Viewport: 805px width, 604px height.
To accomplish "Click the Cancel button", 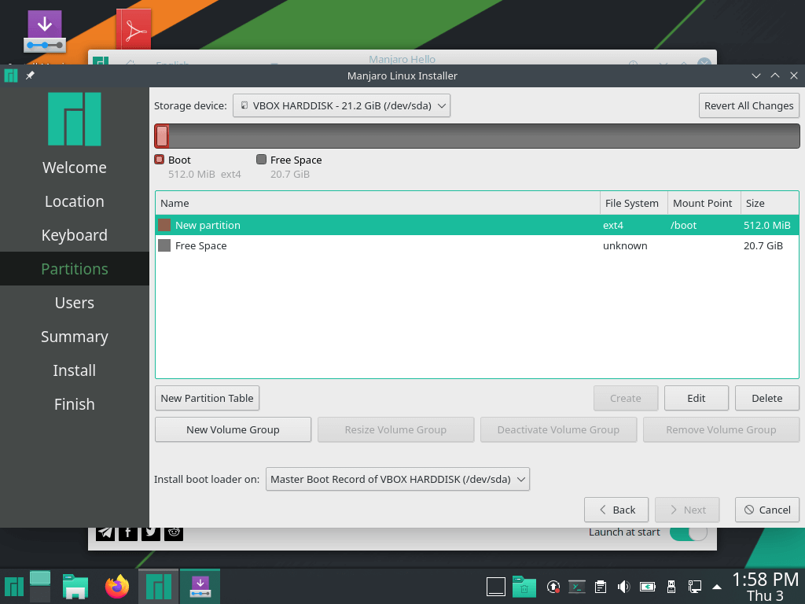I will pyautogui.click(x=767, y=510).
